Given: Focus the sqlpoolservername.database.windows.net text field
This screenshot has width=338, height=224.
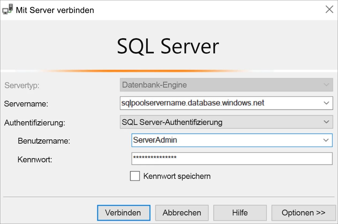Looking at the screenshot, I should (x=220, y=103).
